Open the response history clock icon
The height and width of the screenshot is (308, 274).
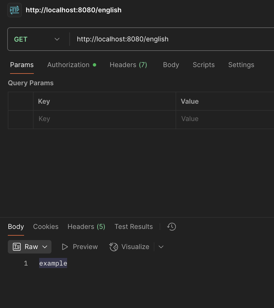[171, 227]
